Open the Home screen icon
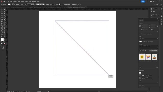The height and width of the screenshot is (92, 163). coord(4,2)
